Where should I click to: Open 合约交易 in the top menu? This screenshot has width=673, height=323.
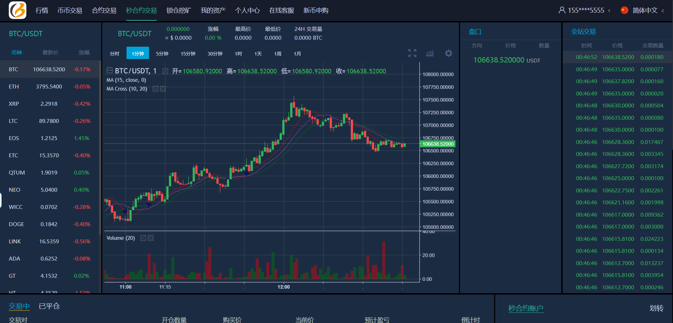[104, 11]
